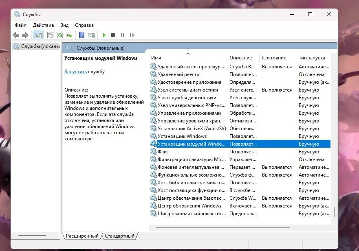
Task: Click the gear icon of Узел службы диагностики
Action: 153,97
